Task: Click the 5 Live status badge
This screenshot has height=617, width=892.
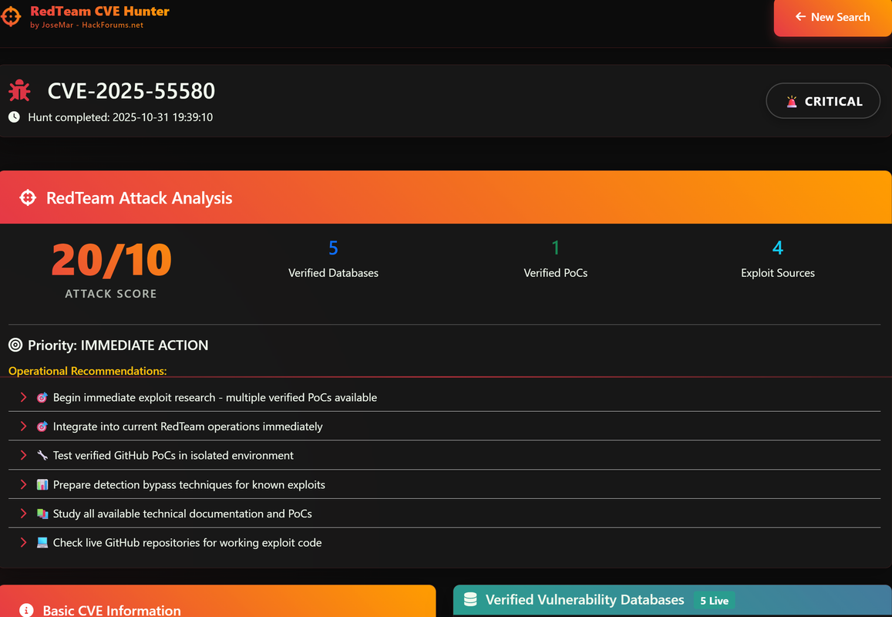Action: pyautogui.click(x=714, y=601)
